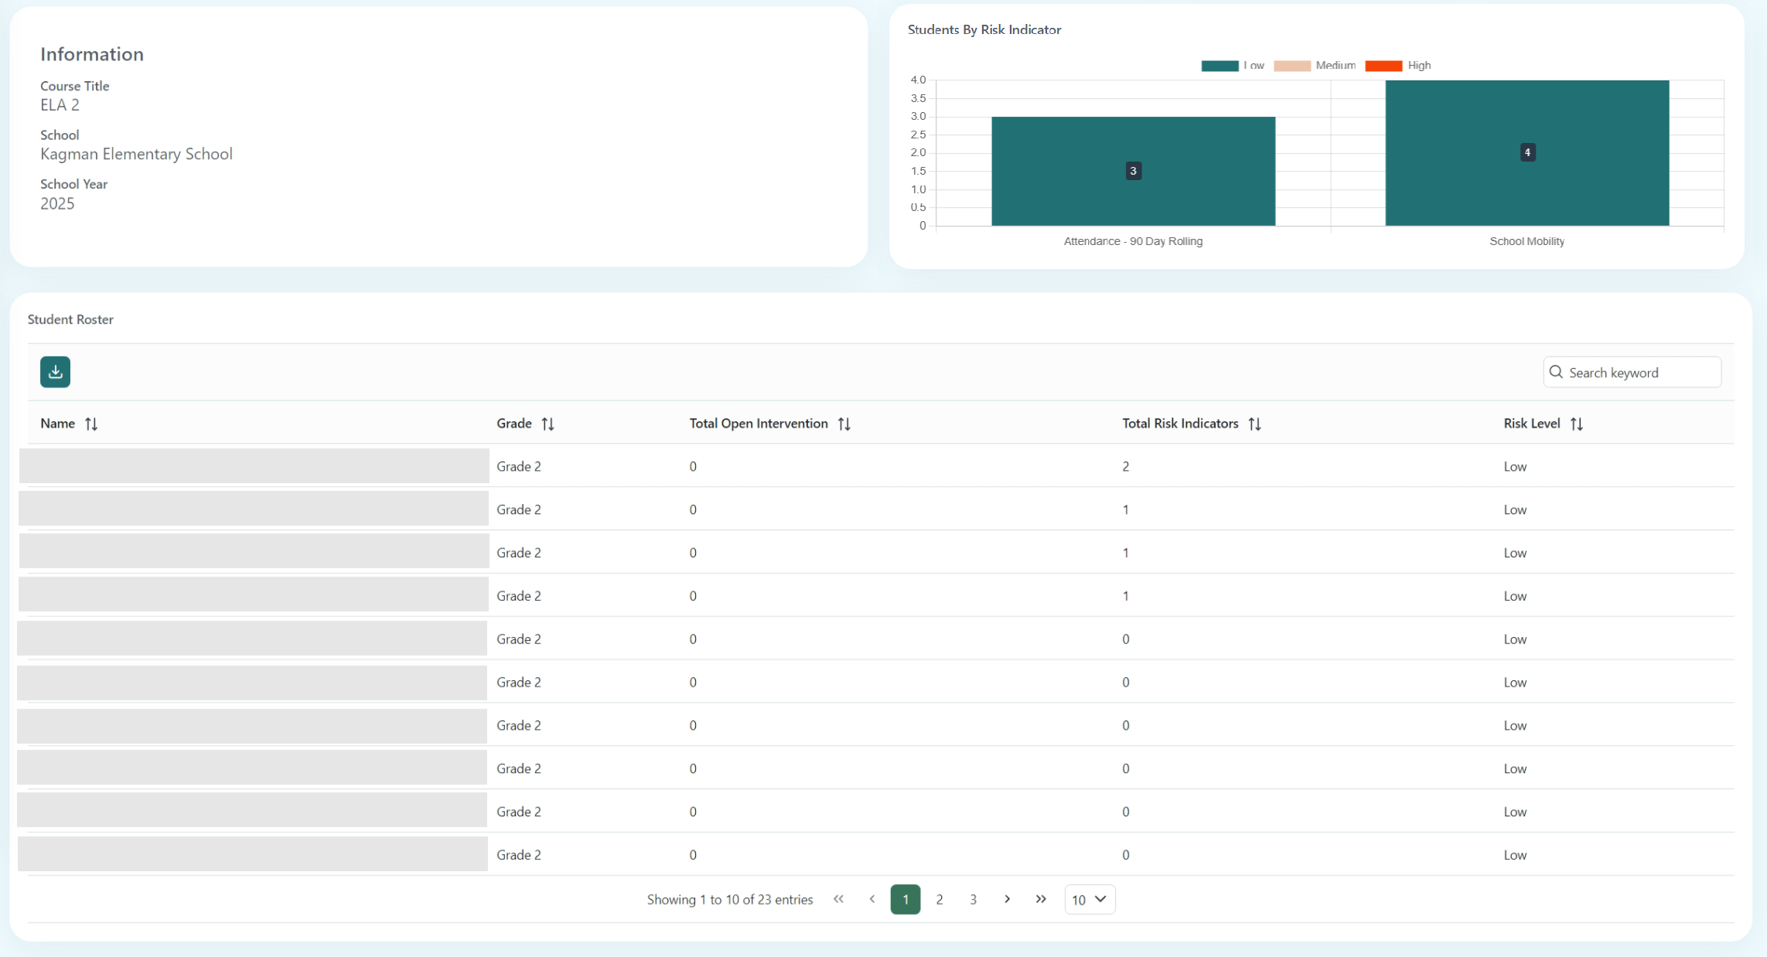The width and height of the screenshot is (1767, 957).
Task: Sort the roster by Name column
Action: coord(91,423)
